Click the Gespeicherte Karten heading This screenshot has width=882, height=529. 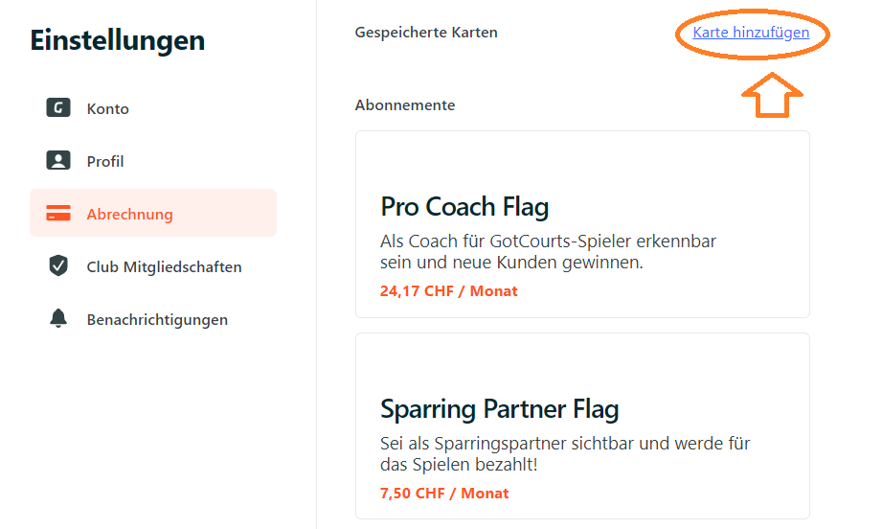426,33
